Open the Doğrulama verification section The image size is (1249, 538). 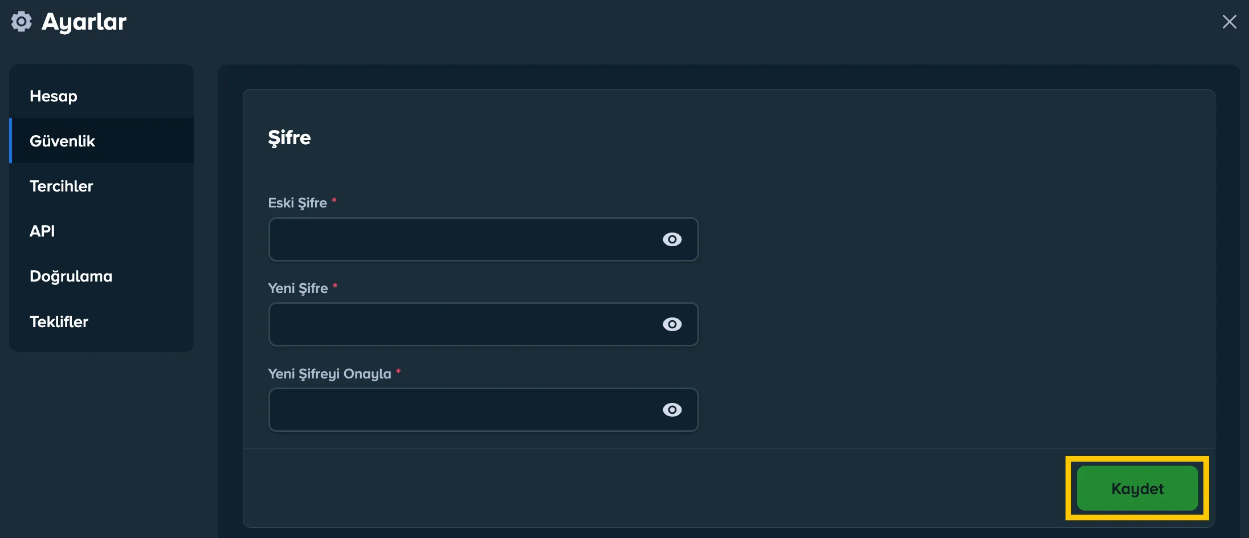click(71, 276)
